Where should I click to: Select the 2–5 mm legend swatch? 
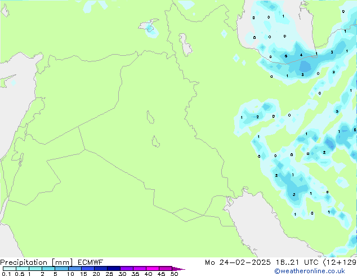pyautogui.click(x=48, y=269)
